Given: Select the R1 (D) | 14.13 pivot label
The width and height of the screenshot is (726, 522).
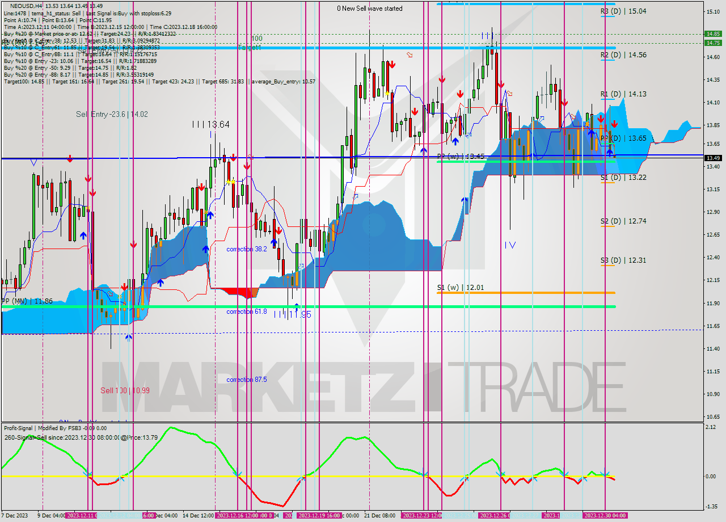Looking at the screenshot, I should pos(623,94).
